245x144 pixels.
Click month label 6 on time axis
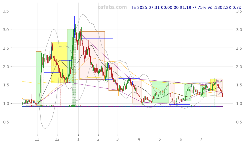tap(181, 139)
